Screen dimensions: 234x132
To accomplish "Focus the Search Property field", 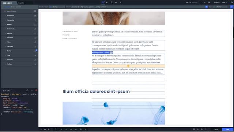I will coord(18,11).
